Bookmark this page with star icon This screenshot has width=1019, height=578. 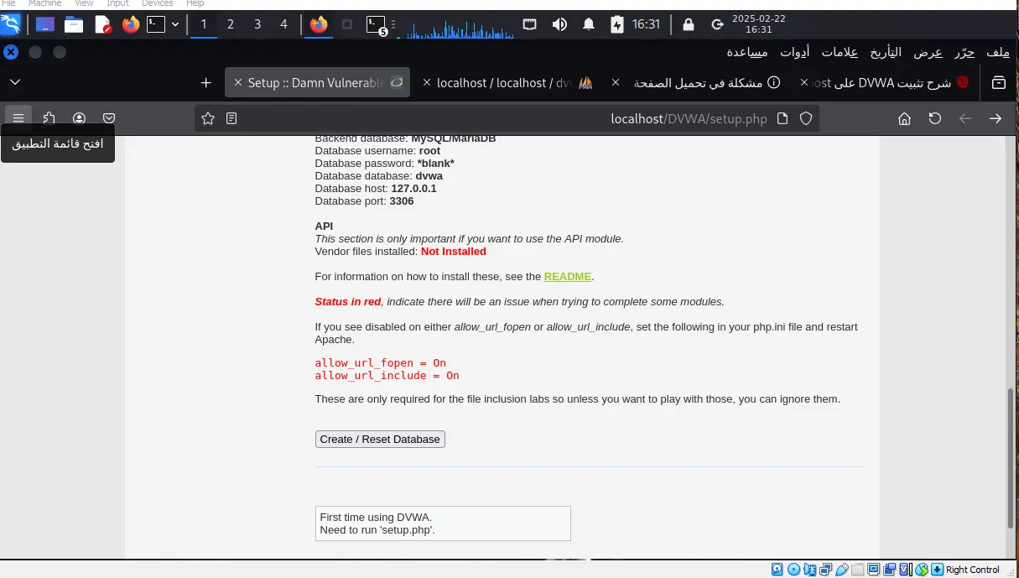coord(208,118)
